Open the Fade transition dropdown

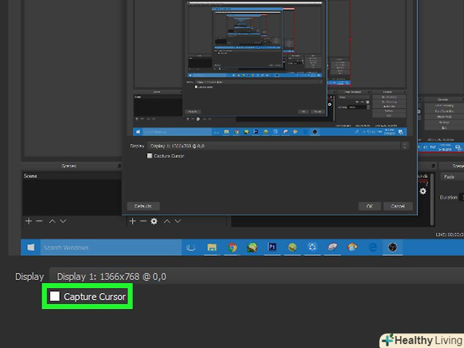[451, 177]
